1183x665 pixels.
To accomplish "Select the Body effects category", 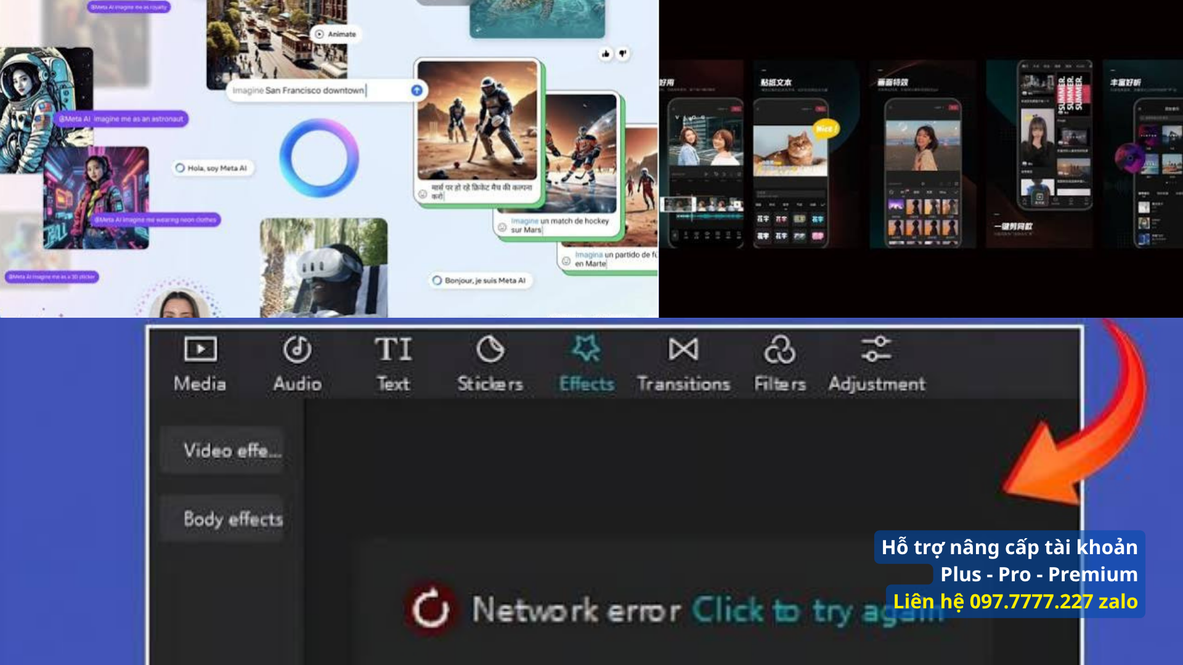I will click(x=232, y=518).
